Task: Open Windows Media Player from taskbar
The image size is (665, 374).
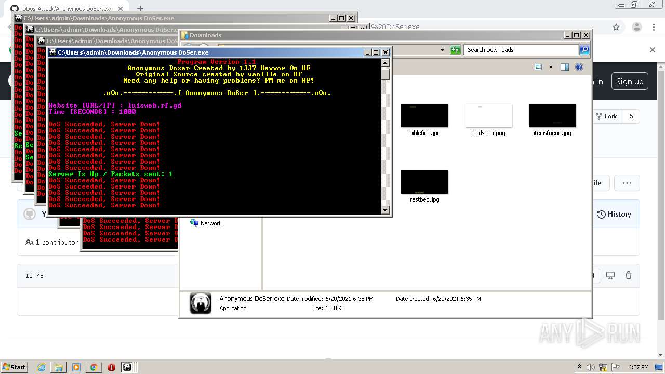Action: tap(76, 367)
